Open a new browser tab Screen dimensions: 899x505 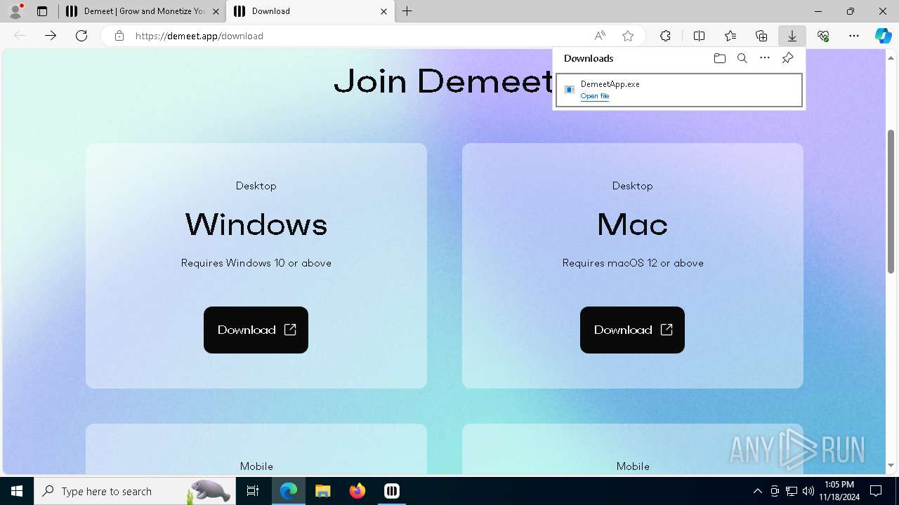pos(407,11)
